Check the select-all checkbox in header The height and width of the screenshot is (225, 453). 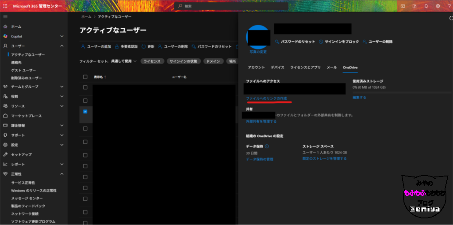[x=85, y=77]
